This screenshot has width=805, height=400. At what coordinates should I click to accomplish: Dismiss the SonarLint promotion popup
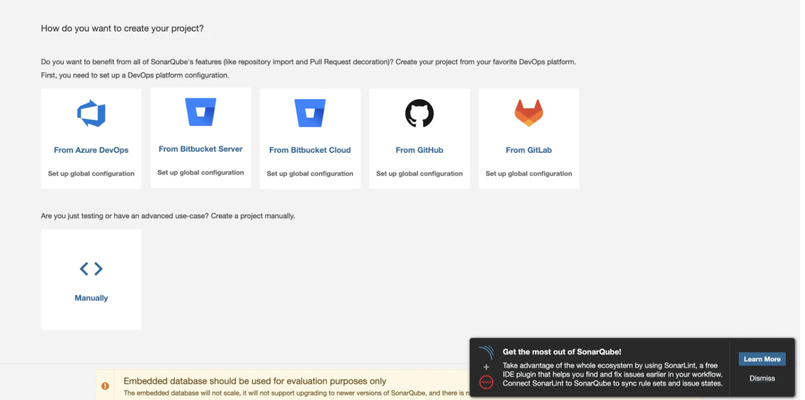[x=762, y=378]
